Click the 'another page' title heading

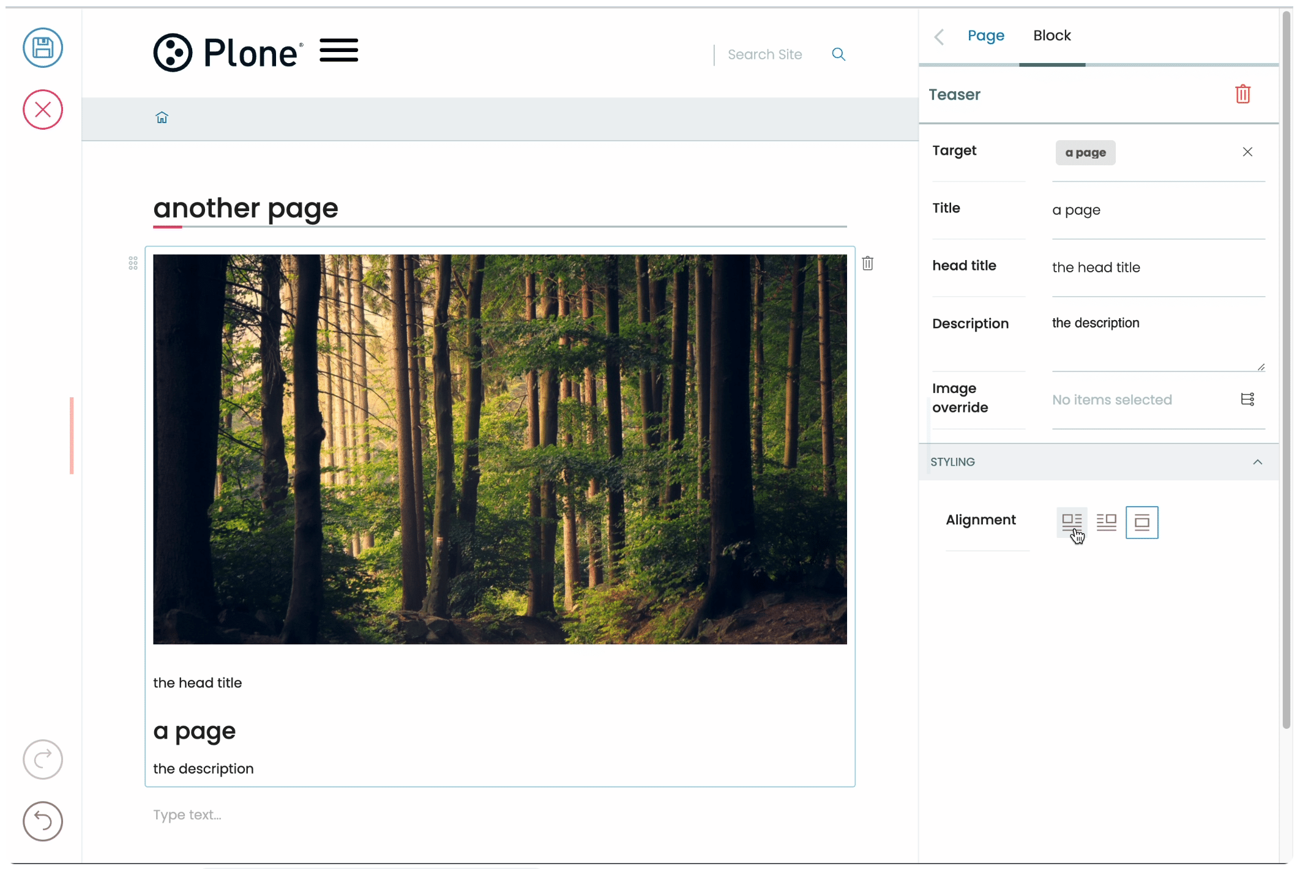(x=245, y=208)
